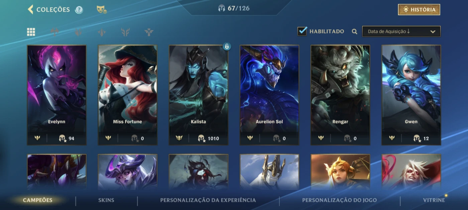Go to the Vitrine tab
The width and height of the screenshot is (468, 210).
click(434, 200)
